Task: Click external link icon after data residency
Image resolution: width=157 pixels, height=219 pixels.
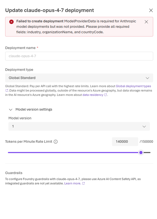Action: coord(105,95)
